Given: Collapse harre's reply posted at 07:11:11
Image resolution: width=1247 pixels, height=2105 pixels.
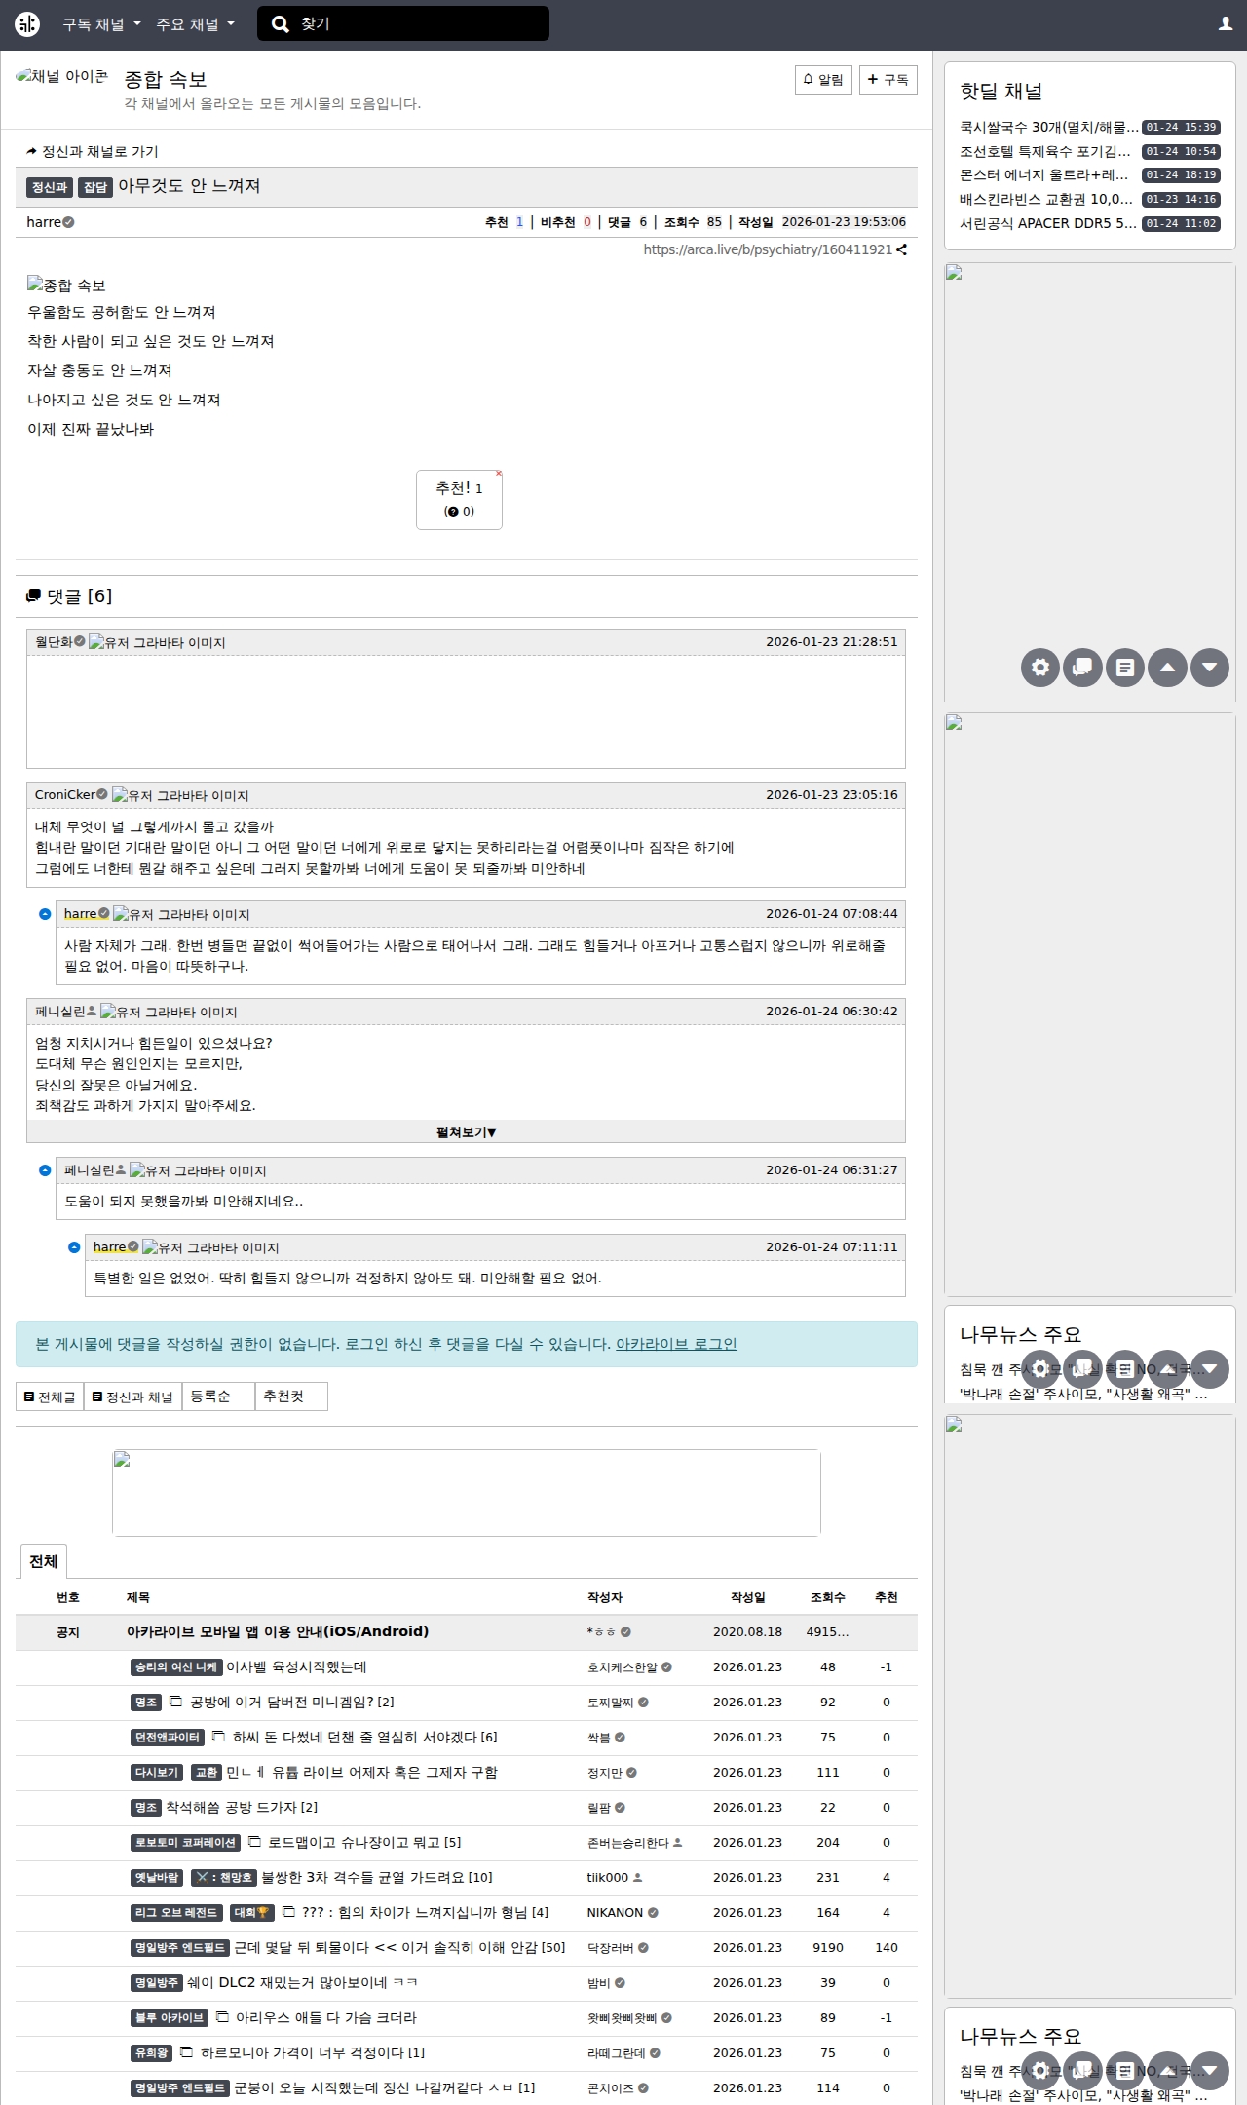Looking at the screenshot, I should [x=74, y=1247].
